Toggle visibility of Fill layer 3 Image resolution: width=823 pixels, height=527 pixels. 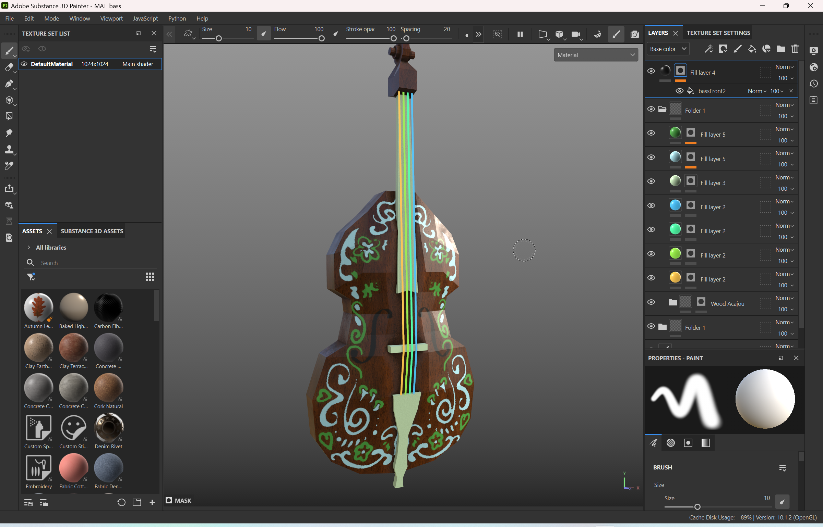click(x=651, y=181)
